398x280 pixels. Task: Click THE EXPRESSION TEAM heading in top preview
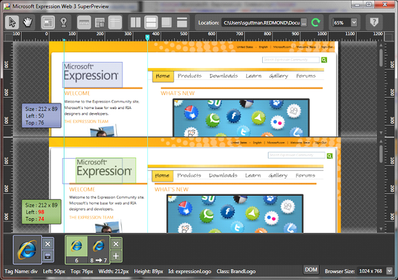pos(87,121)
